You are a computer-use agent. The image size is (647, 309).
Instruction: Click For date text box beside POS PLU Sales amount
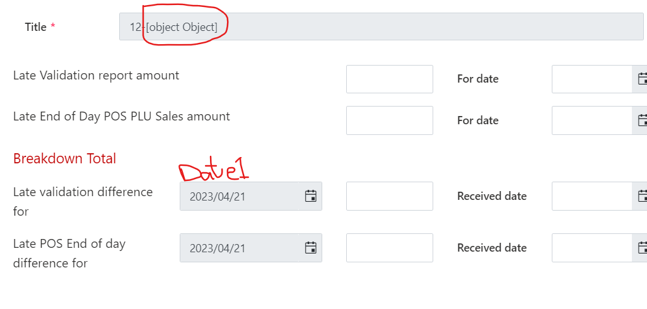click(592, 120)
